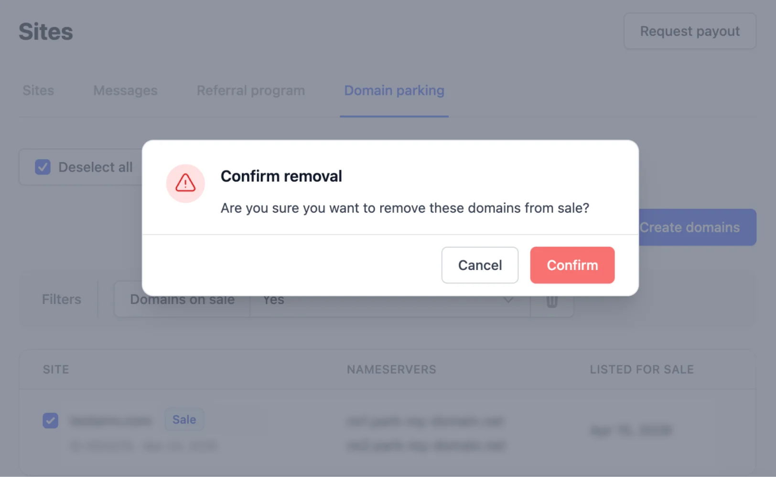Click the Request payout button
The height and width of the screenshot is (477, 776).
(690, 32)
